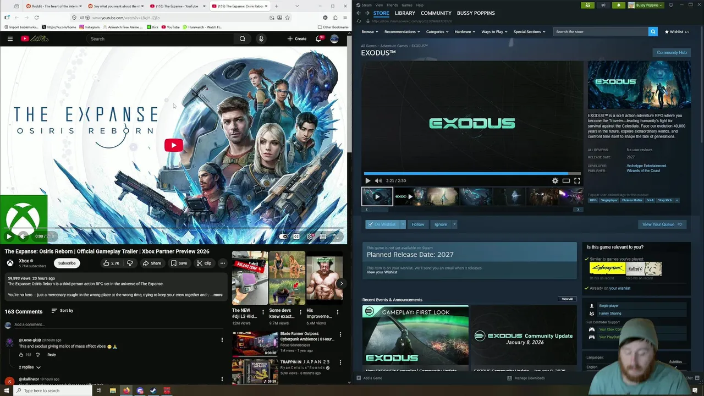This screenshot has height=396, width=704.
Task: Open YouTube player settings gear
Action: click(310, 237)
